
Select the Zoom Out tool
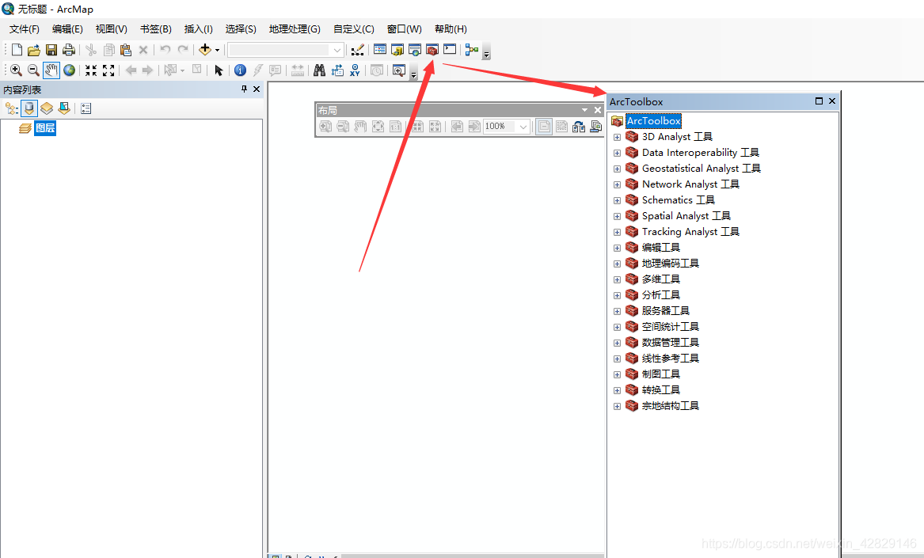coord(33,70)
